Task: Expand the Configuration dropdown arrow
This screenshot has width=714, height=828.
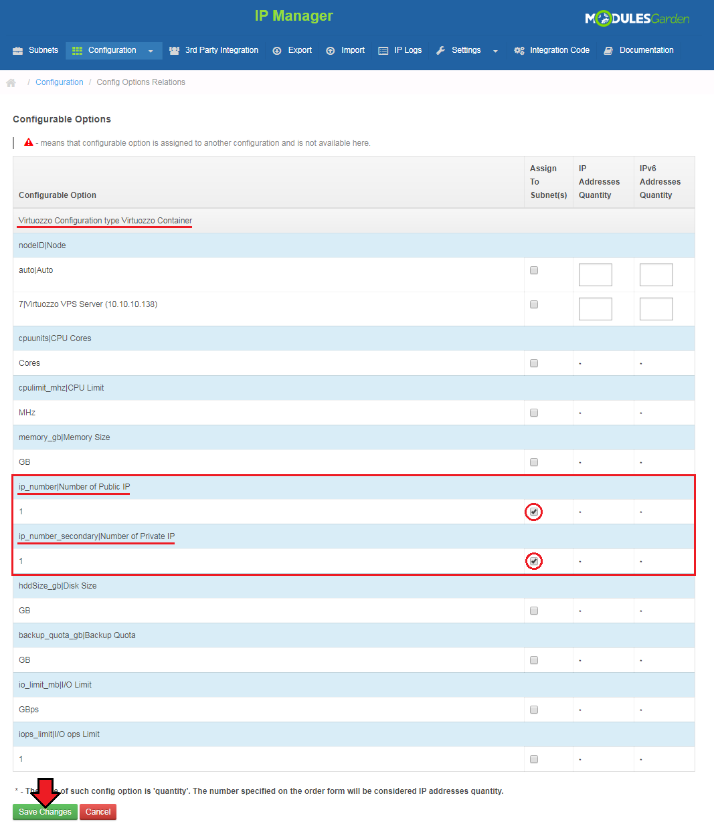Action: [151, 51]
